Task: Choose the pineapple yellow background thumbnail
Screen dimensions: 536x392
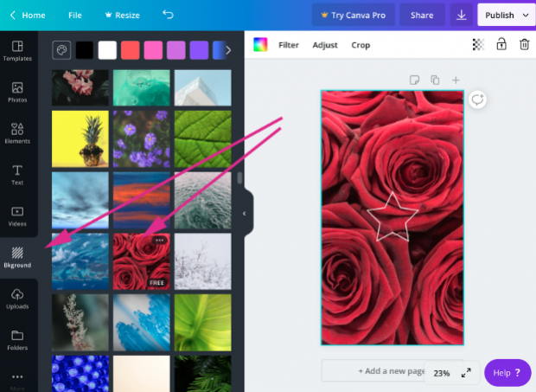Action: (x=80, y=138)
